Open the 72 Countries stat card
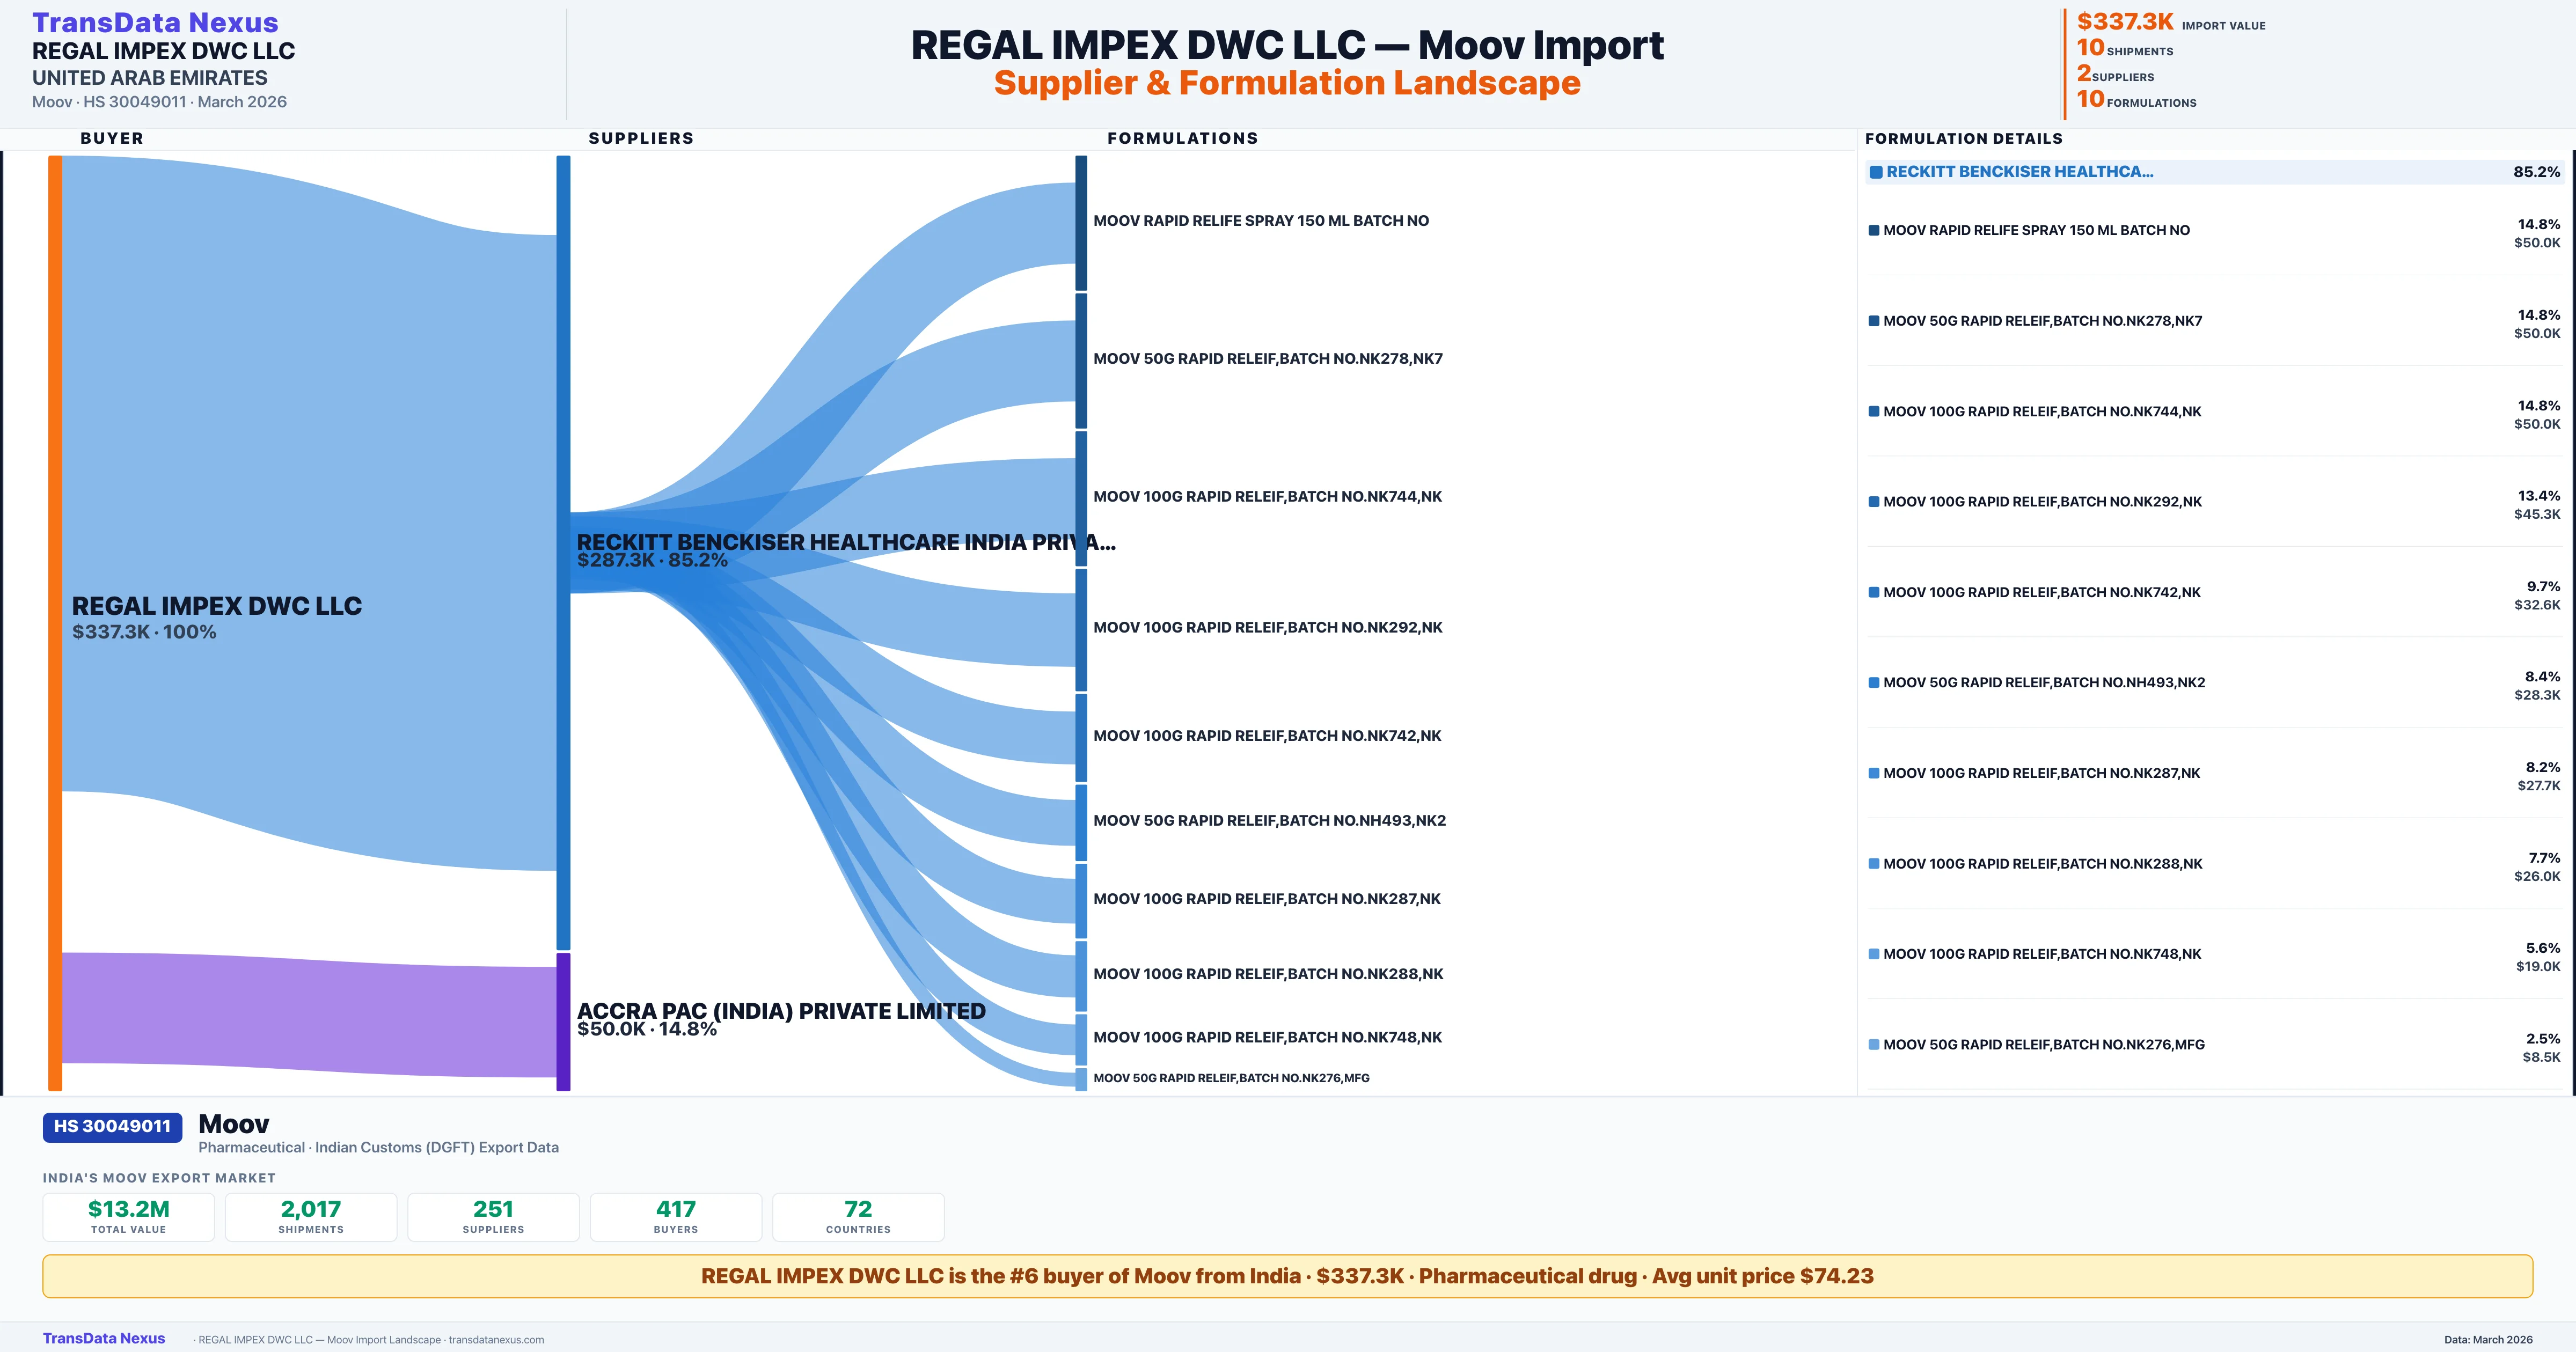Screen dimensions: 2576x1352 point(858,1216)
